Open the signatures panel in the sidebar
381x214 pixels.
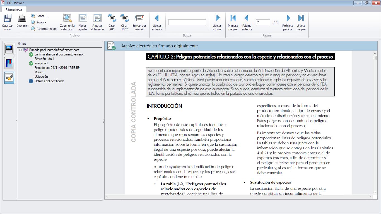coord(9,78)
